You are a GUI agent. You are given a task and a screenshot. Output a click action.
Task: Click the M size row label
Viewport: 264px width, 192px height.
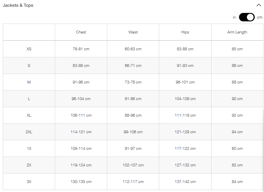29,82
